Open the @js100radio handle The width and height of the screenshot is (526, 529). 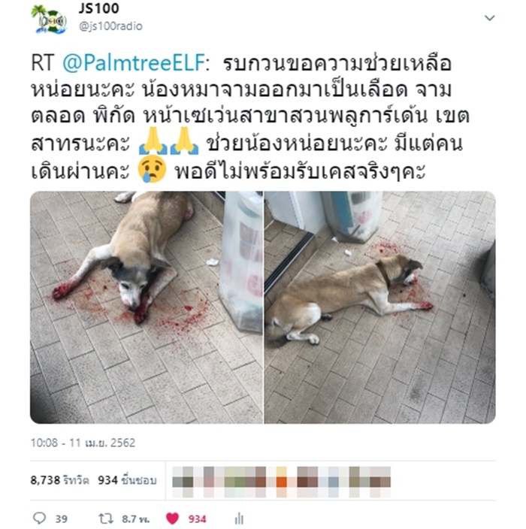(110, 26)
